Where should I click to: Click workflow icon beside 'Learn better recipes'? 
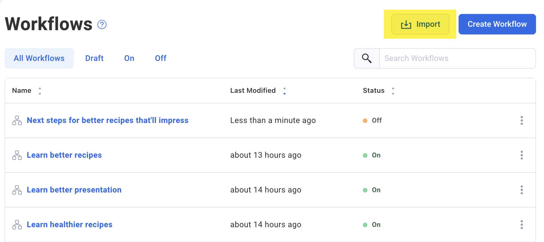point(17,155)
